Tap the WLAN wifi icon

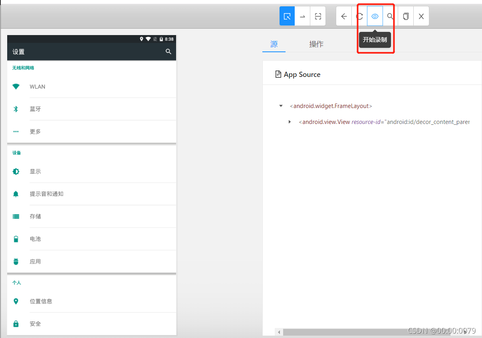point(16,86)
